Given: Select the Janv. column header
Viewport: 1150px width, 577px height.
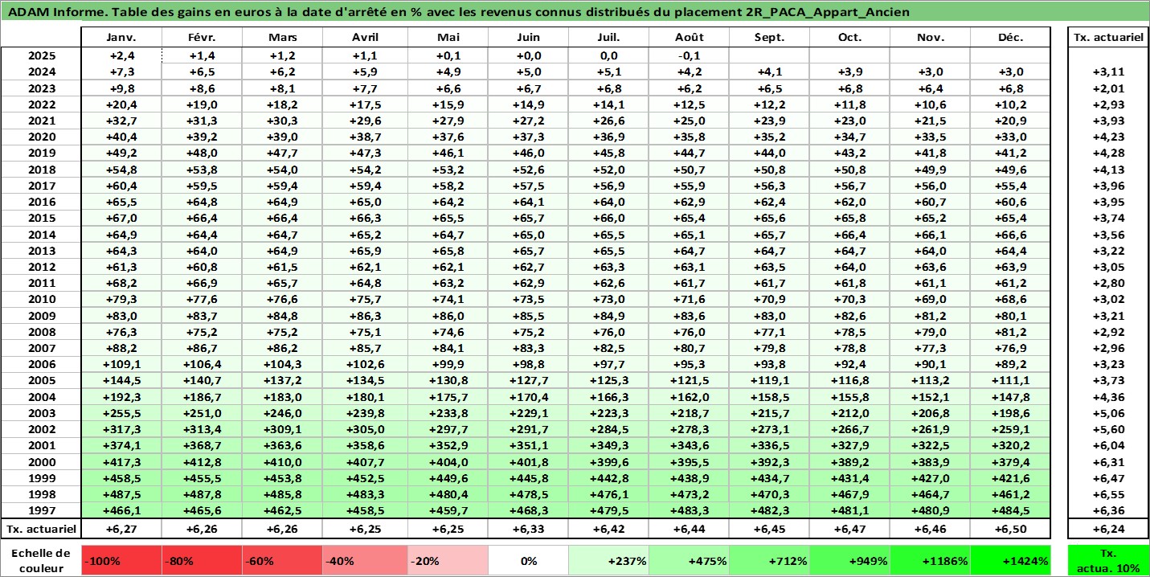Looking at the screenshot, I should (x=121, y=38).
